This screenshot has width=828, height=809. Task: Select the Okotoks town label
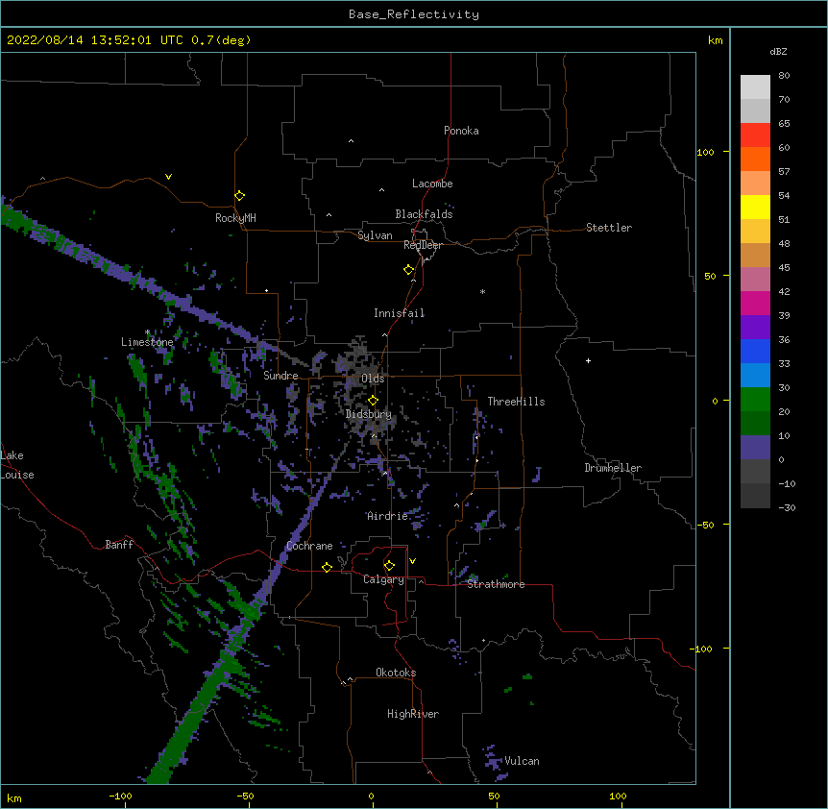[x=396, y=673]
